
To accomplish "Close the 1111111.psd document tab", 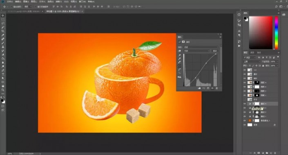I will click(42, 11).
